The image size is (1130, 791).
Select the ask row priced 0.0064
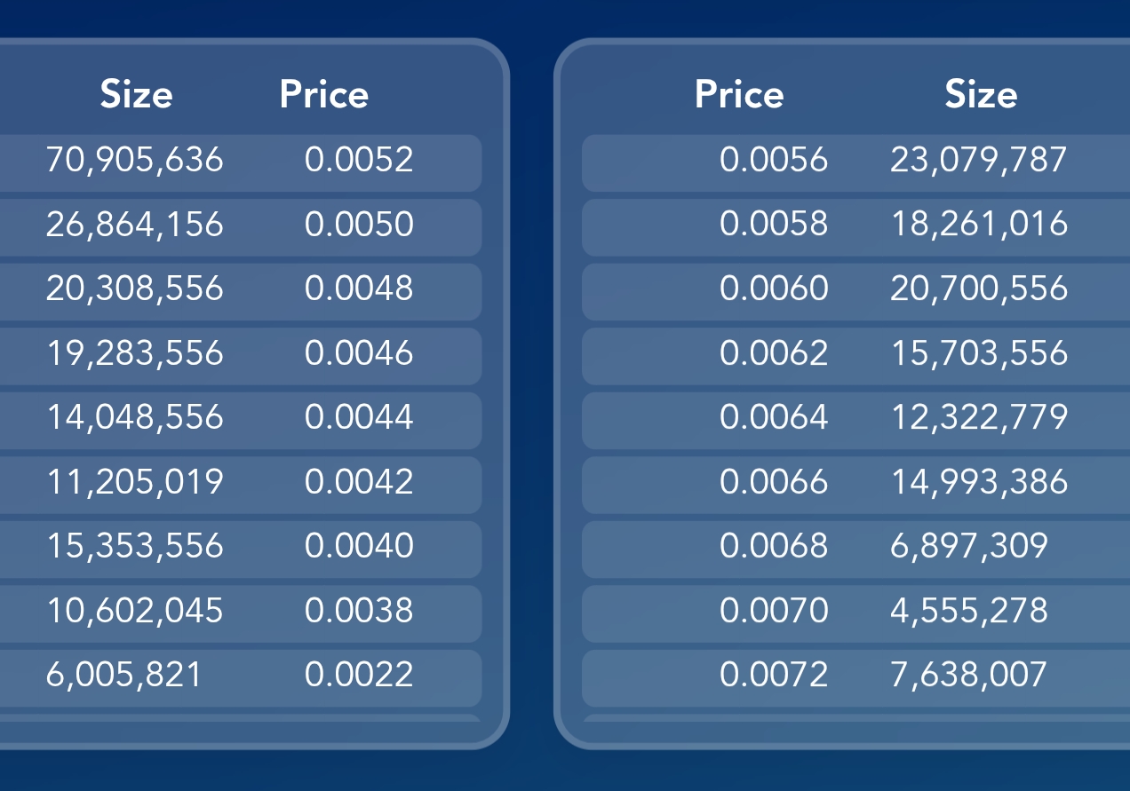coord(855,420)
